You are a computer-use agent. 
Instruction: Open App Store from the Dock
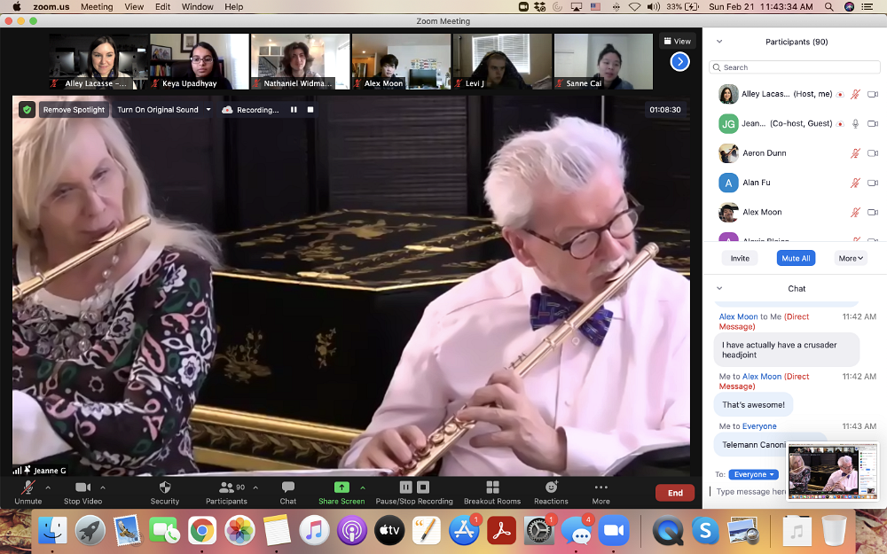pos(464,531)
